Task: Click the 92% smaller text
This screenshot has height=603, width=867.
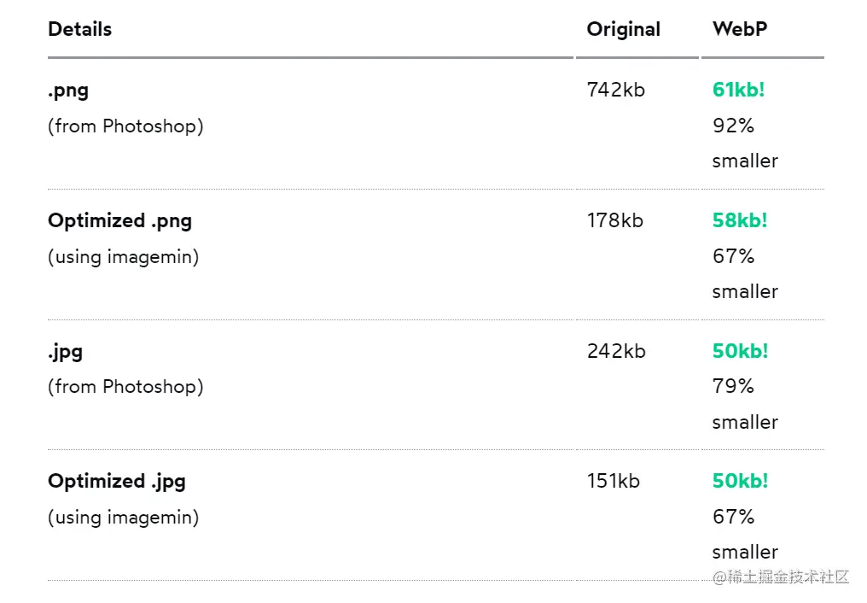Action: [744, 143]
